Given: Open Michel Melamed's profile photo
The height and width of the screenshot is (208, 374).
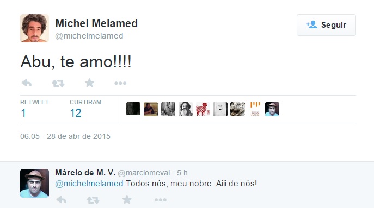Looking at the screenshot, I should [35, 28].
